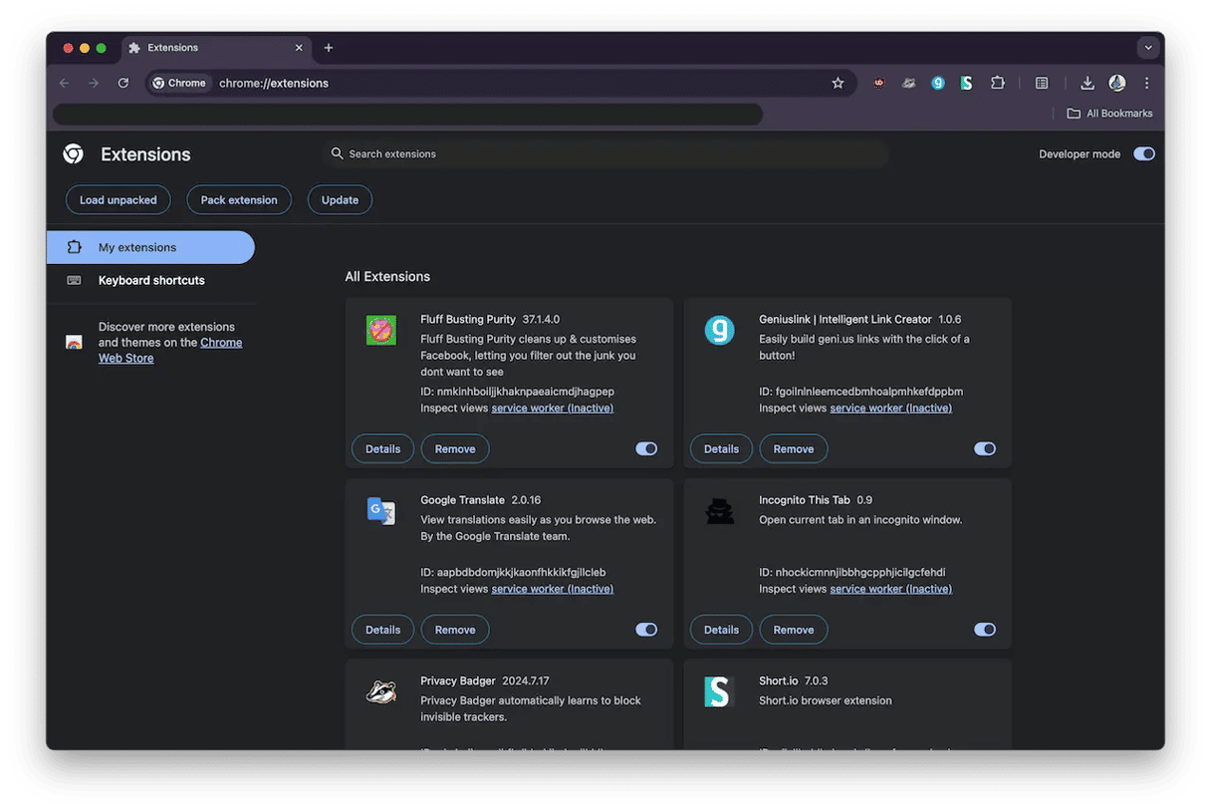Bookmark this page with the star icon
Image resolution: width=1211 pixels, height=811 pixels.
pyautogui.click(x=838, y=84)
